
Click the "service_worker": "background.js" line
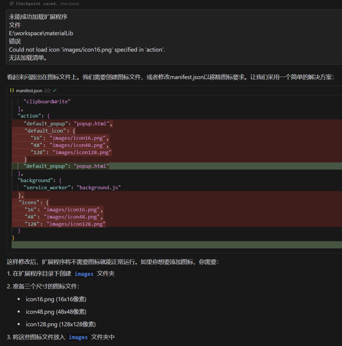[x=72, y=188]
